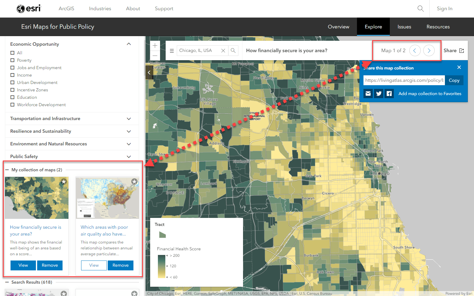The height and width of the screenshot is (296, 474).
Task: Expand Environment and Natural Resources category
Action: pyautogui.click(x=129, y=144)
